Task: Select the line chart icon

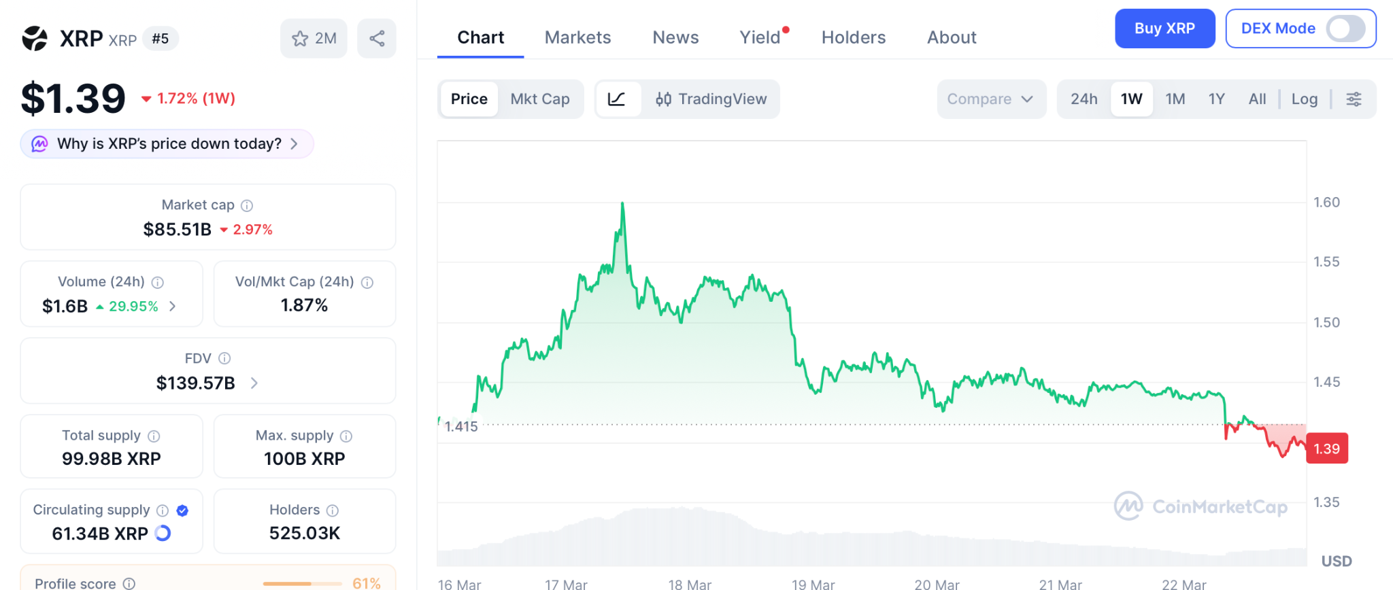Action: coord(617,99)
